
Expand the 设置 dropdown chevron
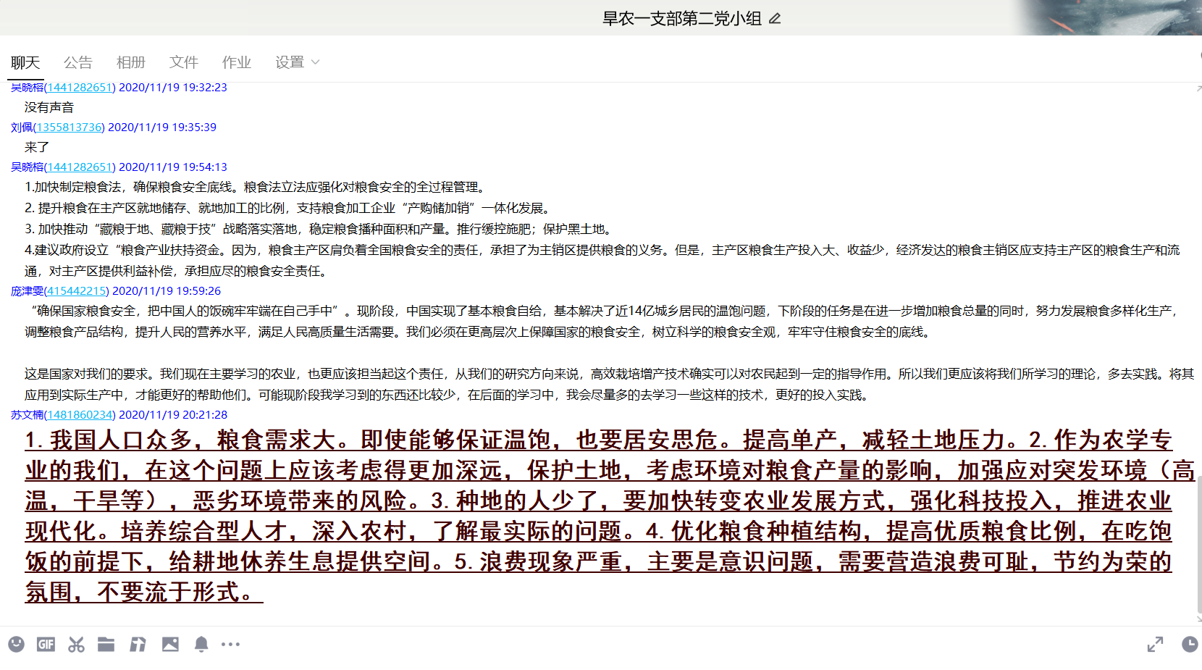pyautogui.click(x=315, y=62)
